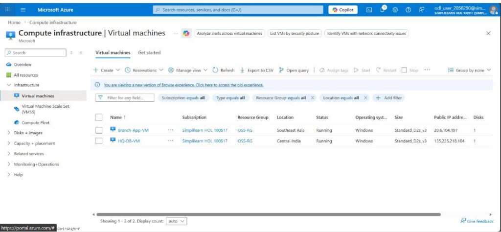
Task: Toggle the select-all header checkbox
Action: tap(99, 117)
